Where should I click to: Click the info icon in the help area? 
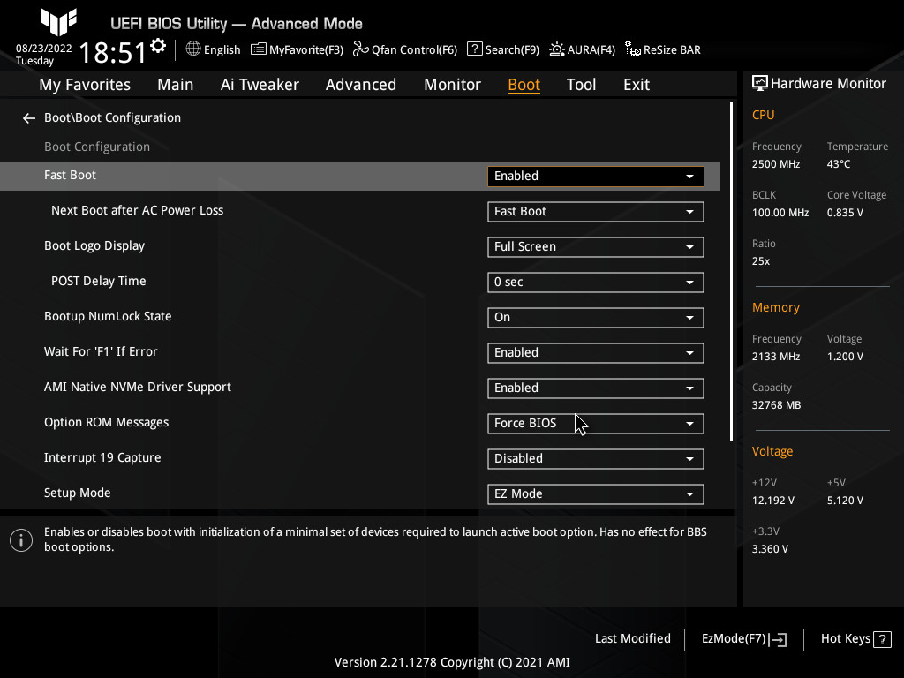20,539
